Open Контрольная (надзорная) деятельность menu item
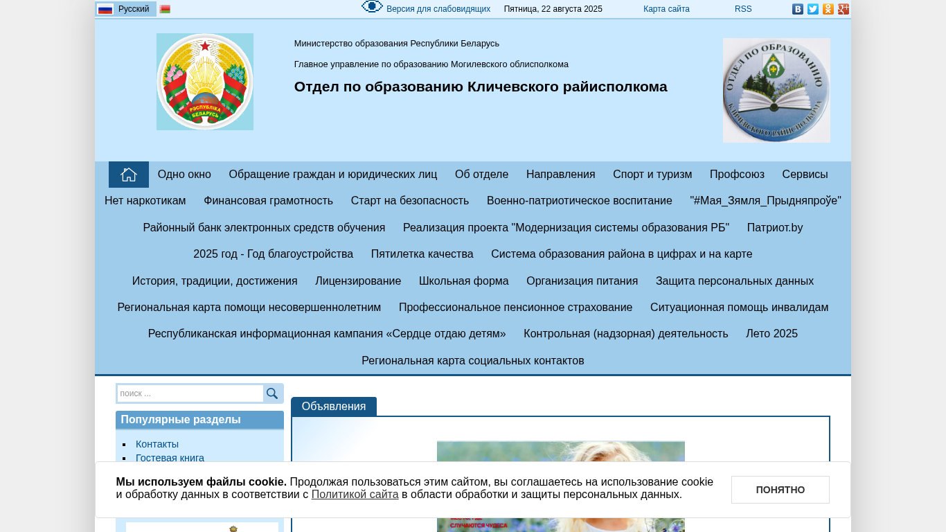Viewport: 946px width, 532px height. [626, 334]
